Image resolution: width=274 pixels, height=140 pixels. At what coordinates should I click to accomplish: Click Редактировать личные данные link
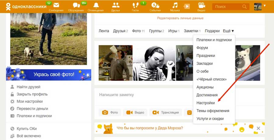coord(180,18)
